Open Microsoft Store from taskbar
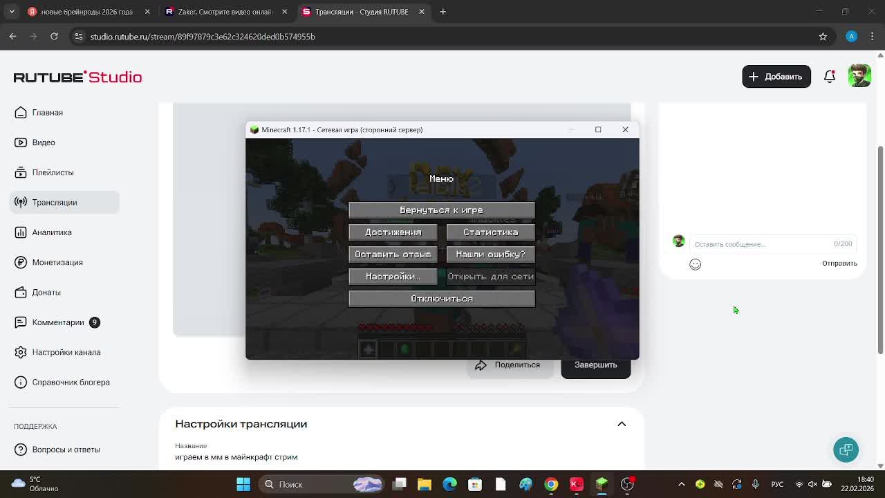 [x=475, y=484]
